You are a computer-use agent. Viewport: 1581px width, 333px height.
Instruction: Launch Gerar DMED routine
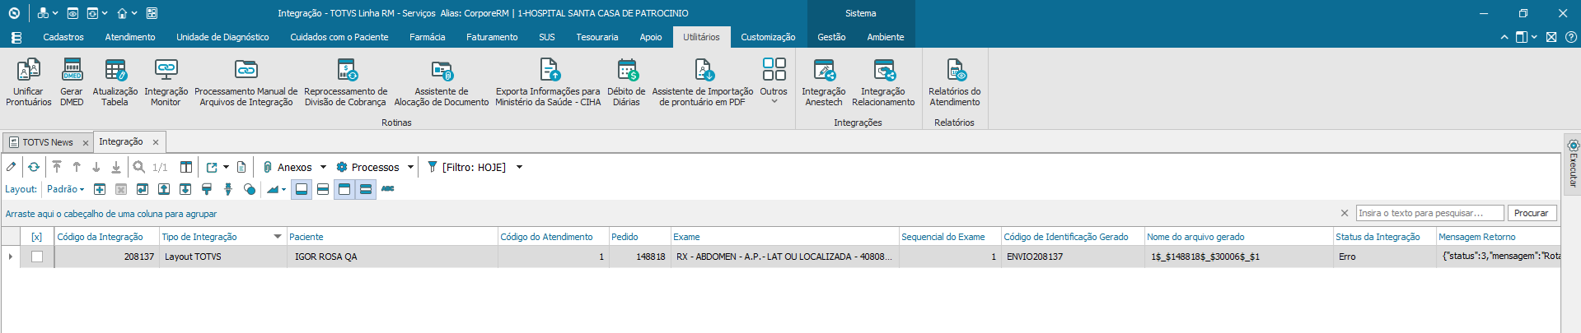[x=72, y=83]
